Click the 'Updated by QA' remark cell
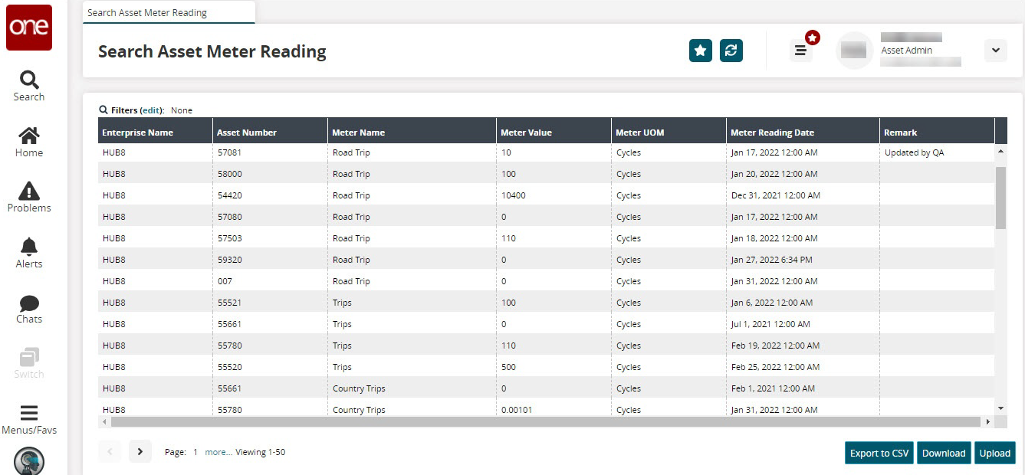 coord(937,152)
